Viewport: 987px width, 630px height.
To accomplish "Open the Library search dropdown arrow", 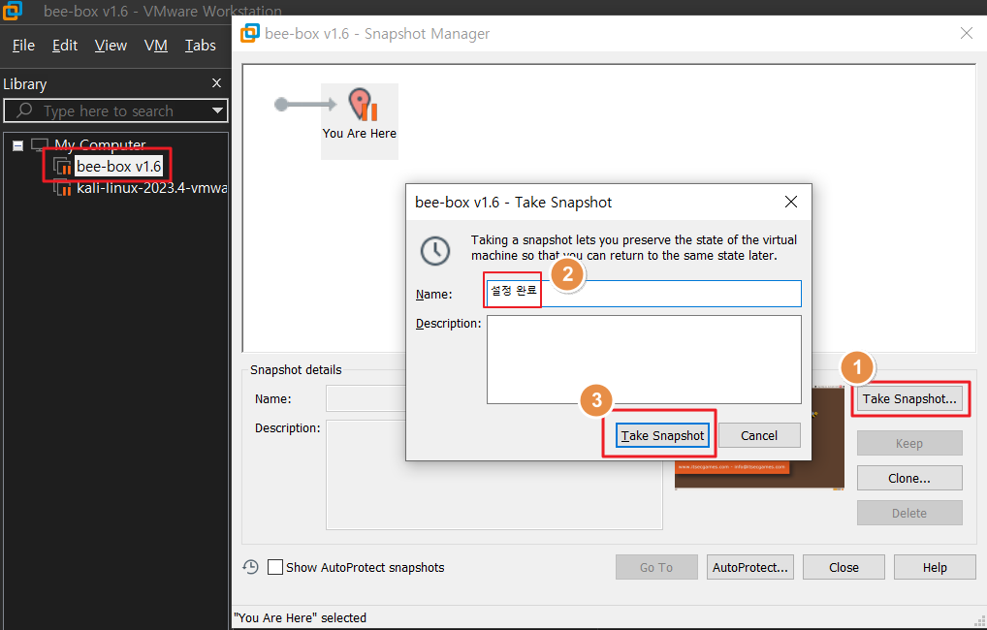I will coord(217,110).
